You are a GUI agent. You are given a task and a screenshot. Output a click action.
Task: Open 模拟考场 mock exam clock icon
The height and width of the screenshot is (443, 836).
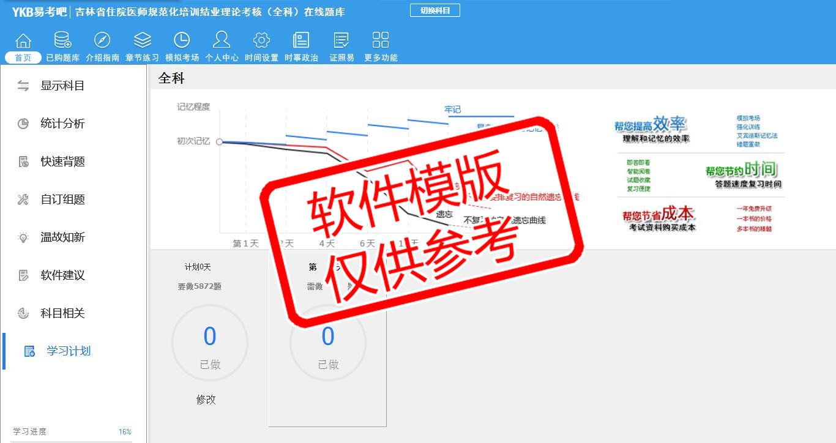click(x=182, y=41)
